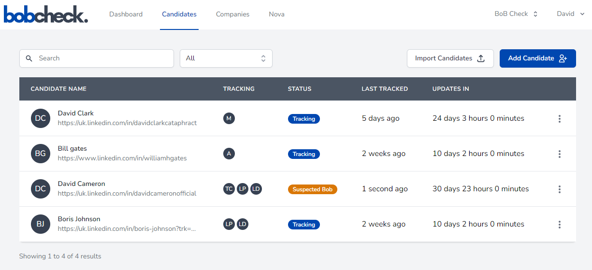This screenshot has width=592, height=270.
Task: Click '24 days 3 hours 0 minutes'
Action: pyautogui.click(x=478, y=118)
